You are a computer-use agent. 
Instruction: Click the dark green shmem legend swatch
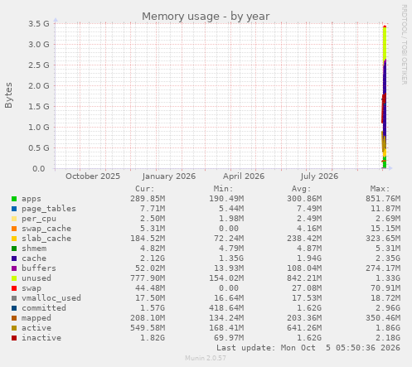pyautogui.click(x=14, y=249)
